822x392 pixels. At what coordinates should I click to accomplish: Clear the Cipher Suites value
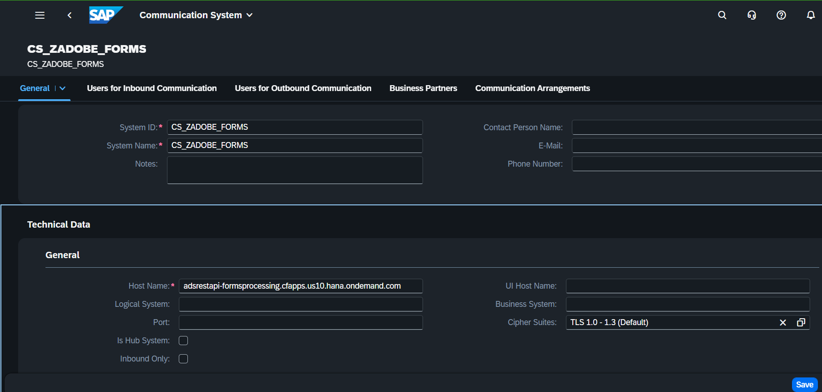(783, 322)
